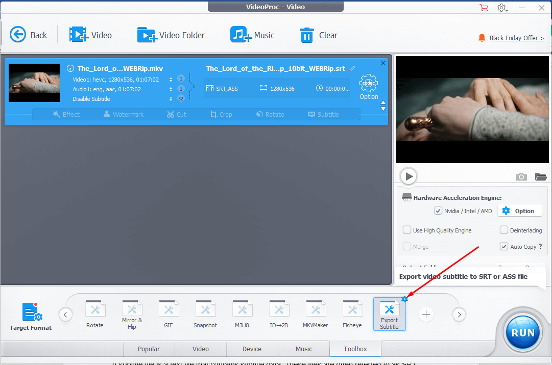Open Export Subtitle settings gear

[404, 299]
